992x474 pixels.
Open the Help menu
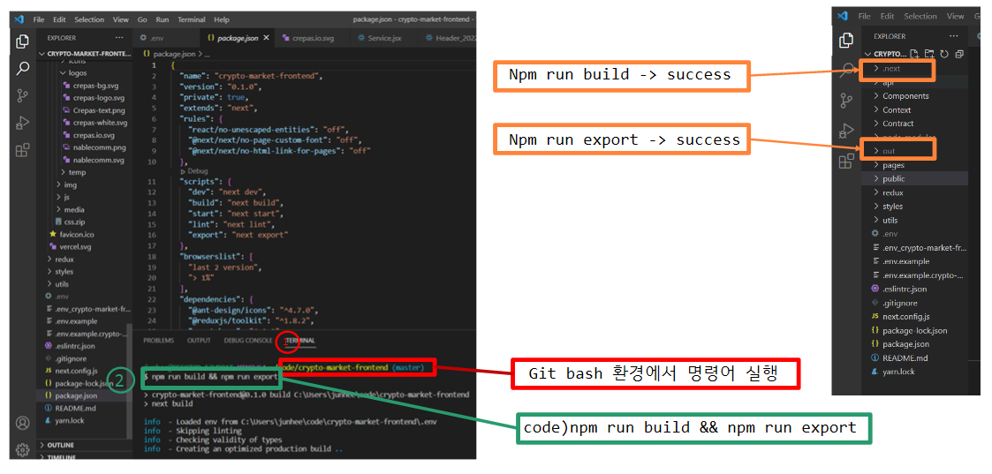(x=222, y=19)
